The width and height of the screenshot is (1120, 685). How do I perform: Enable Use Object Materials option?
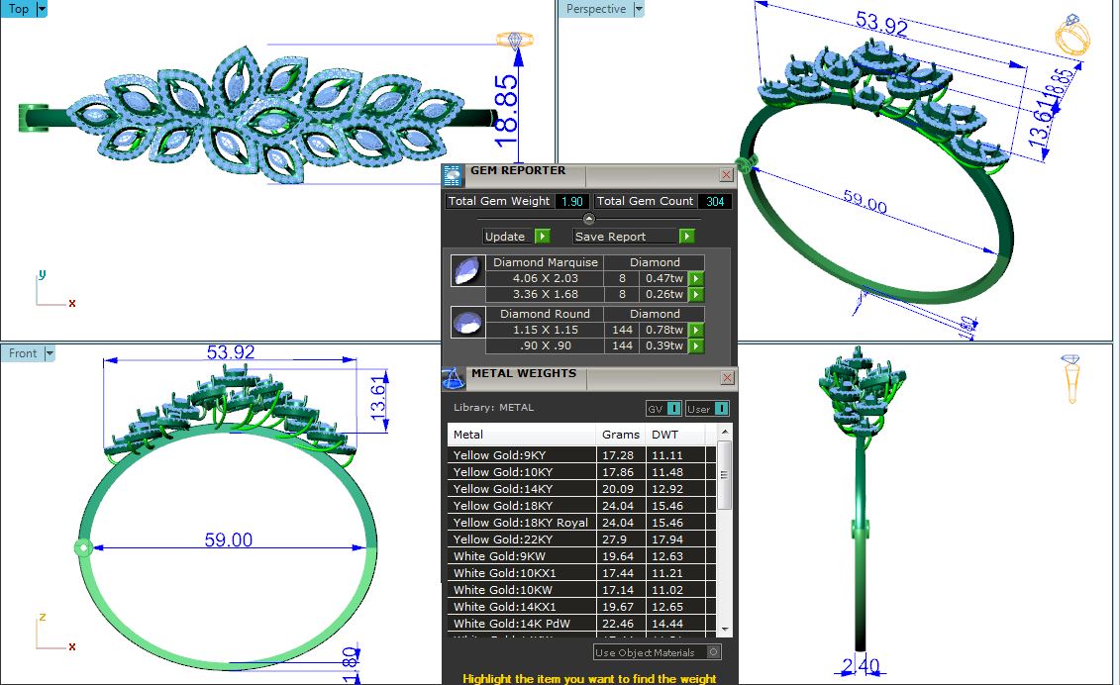tap(713, 652)
